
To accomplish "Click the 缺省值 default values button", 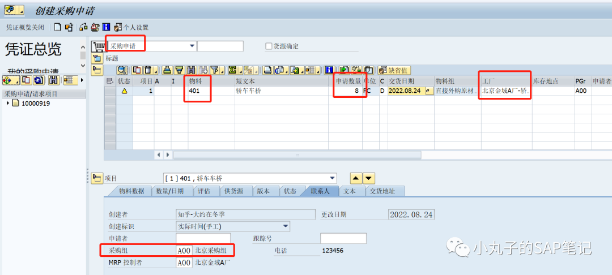I will (x=394, y=70).
